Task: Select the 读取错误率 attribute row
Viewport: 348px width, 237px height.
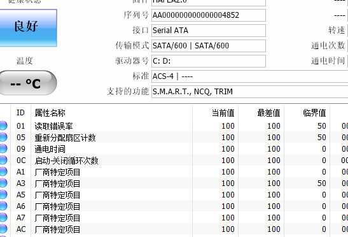Action: (x=174, y=126)
